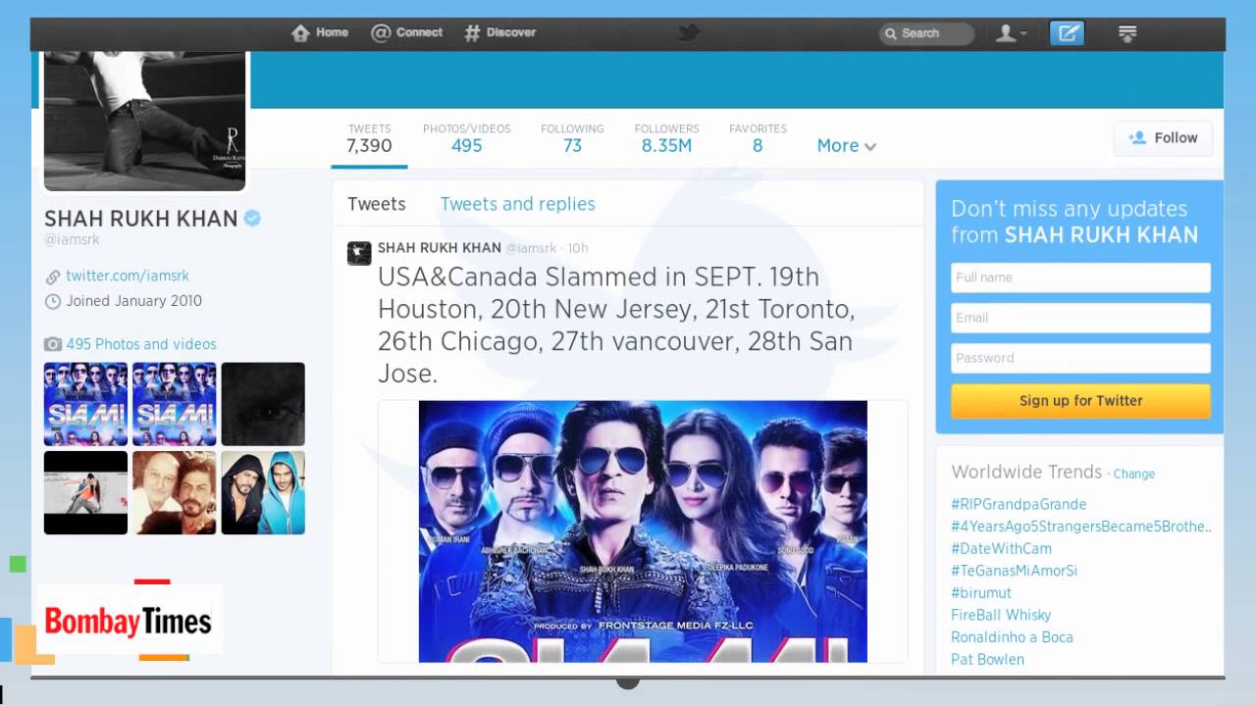This screenshot has width=1256, height=706.
Task: Open the SLAM tour poster image in the tweet
Action: point(643,531)
